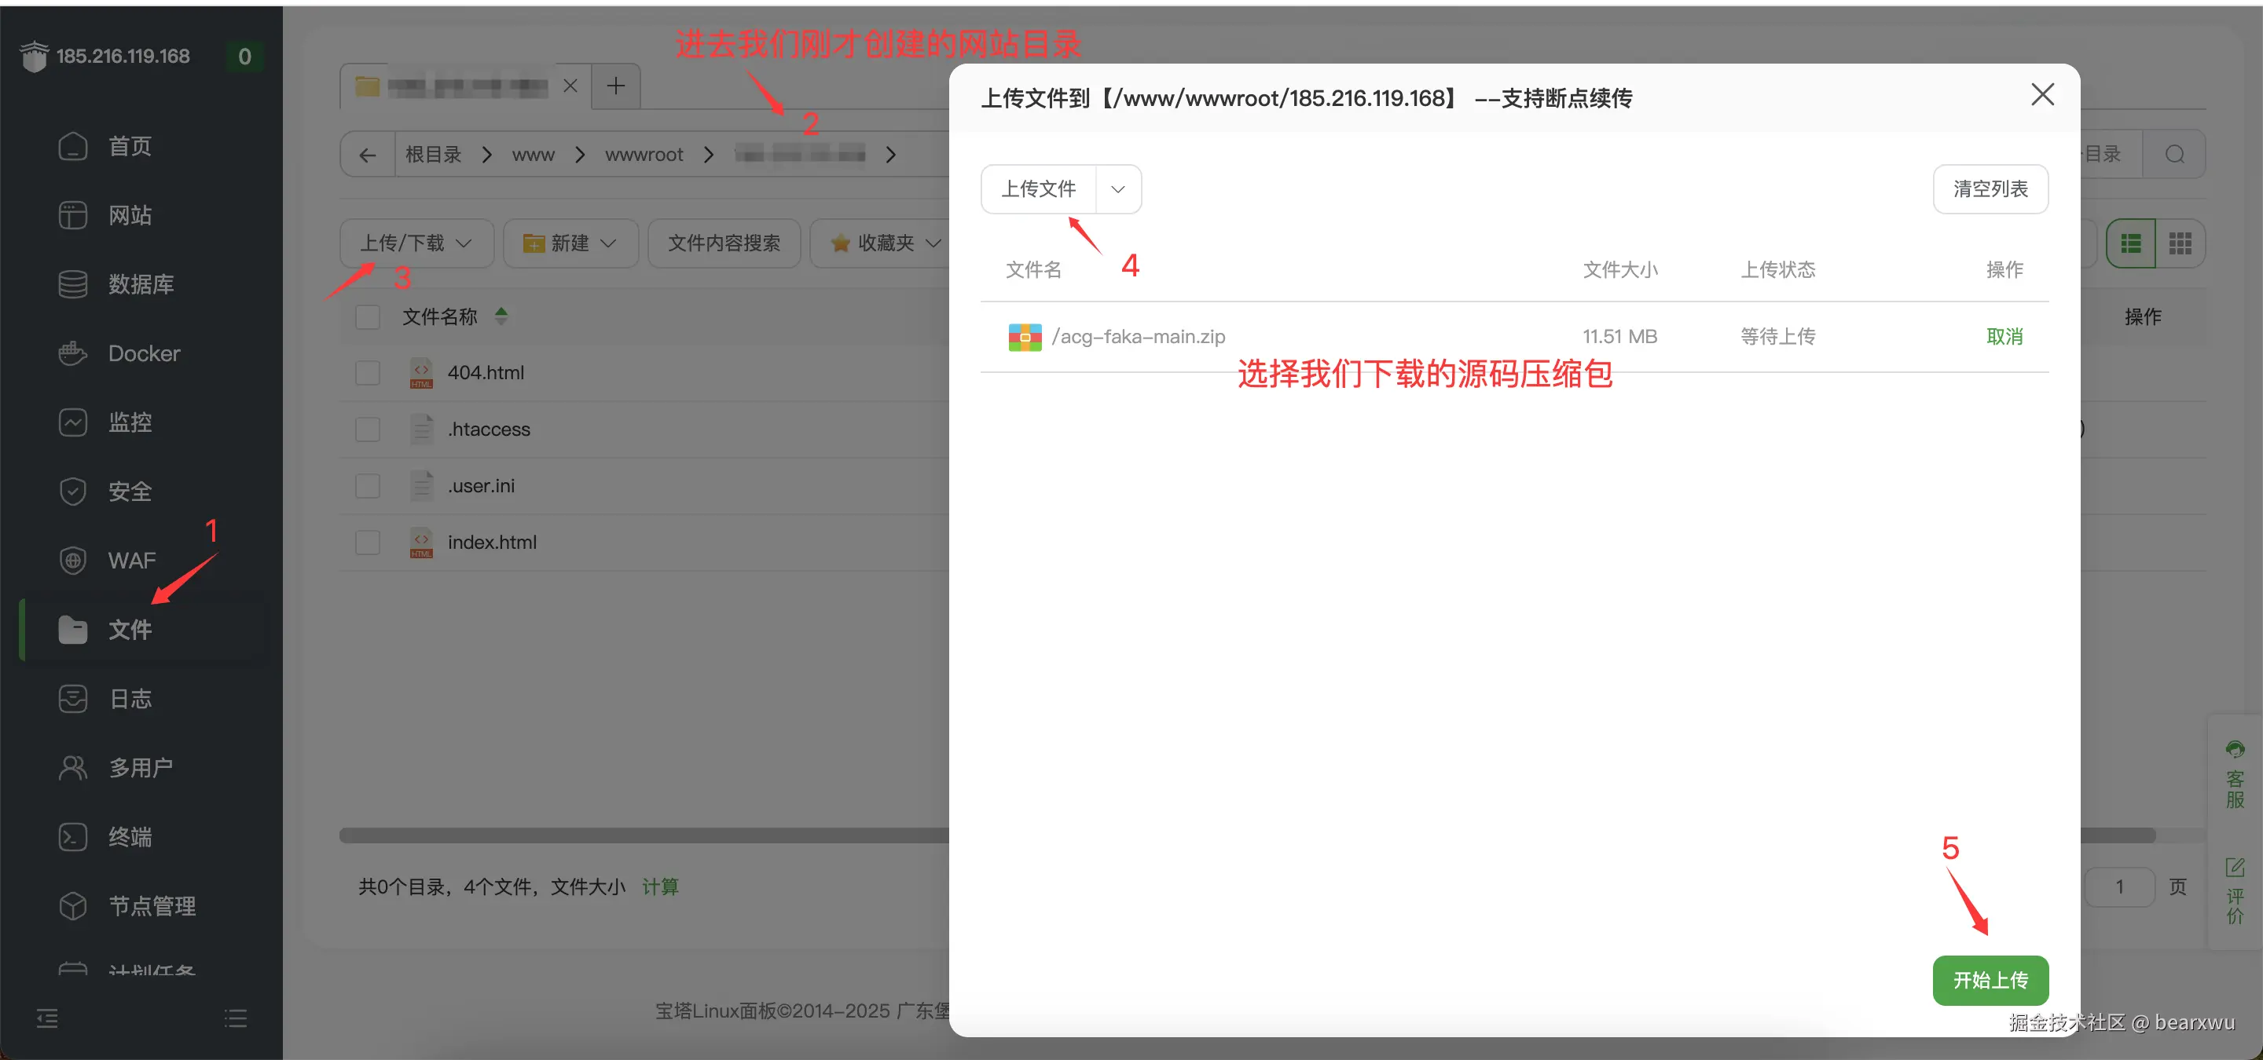Open the 数据库 database panel
The width and height of the screenshot is (2263, 1060).
pyautogui.click(x=141, y=283)
